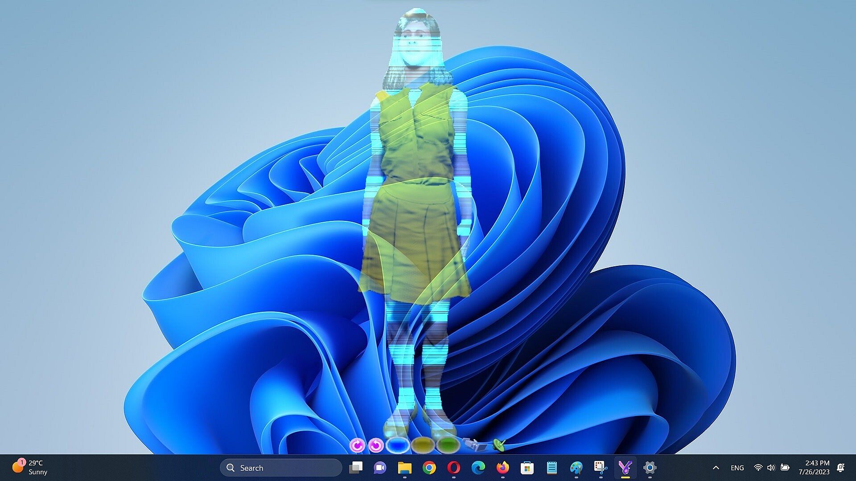Open Microsoft Store from the taskbar
The width and height of the screenshot is (856, 481).
tap(527, 468)
